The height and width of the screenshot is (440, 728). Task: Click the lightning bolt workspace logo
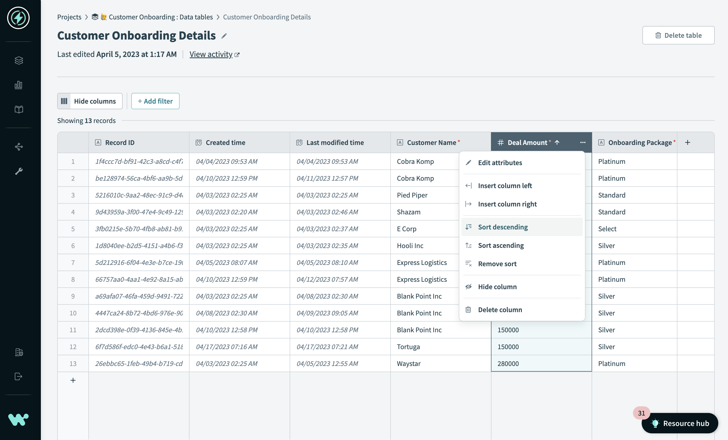[x=18, y=18]
